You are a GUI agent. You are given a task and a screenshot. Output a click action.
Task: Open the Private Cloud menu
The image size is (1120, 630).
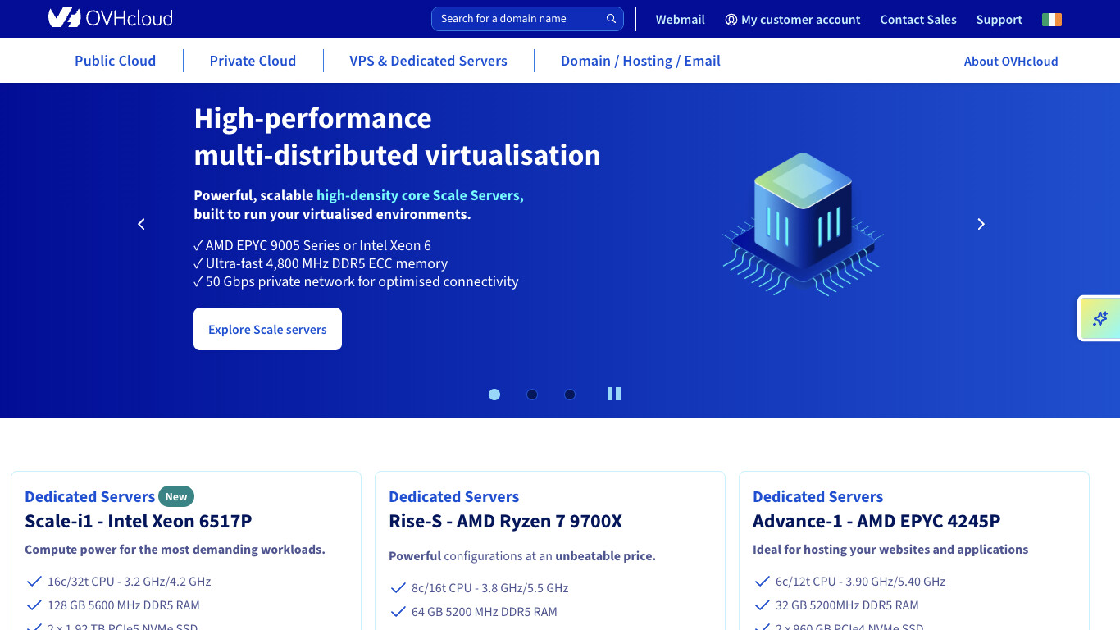tap(253, 61)
